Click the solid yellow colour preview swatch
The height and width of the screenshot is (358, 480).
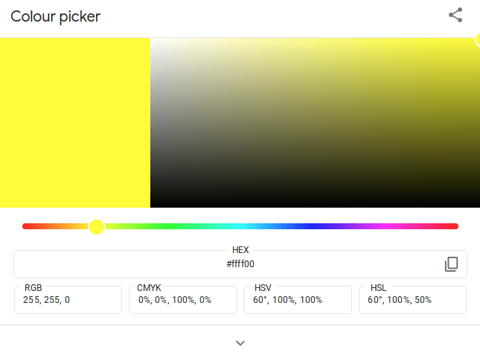pyautogui.click(x=75, y=123)
